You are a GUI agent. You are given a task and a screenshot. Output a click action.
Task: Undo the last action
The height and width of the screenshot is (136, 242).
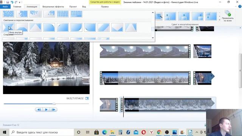[12, 2]
